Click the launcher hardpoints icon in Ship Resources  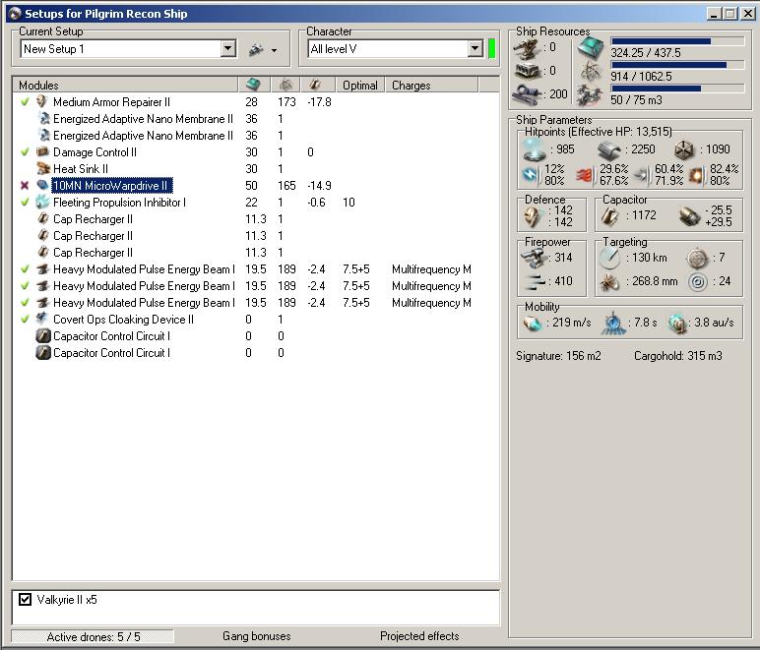pyautogui.click(x=528, y=71)
